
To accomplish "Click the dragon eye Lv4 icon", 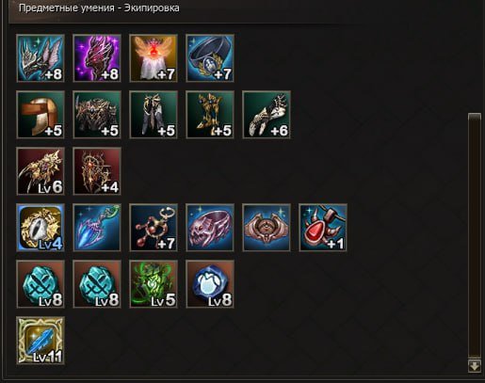I will pyautogui.click(x=40, y=228).
